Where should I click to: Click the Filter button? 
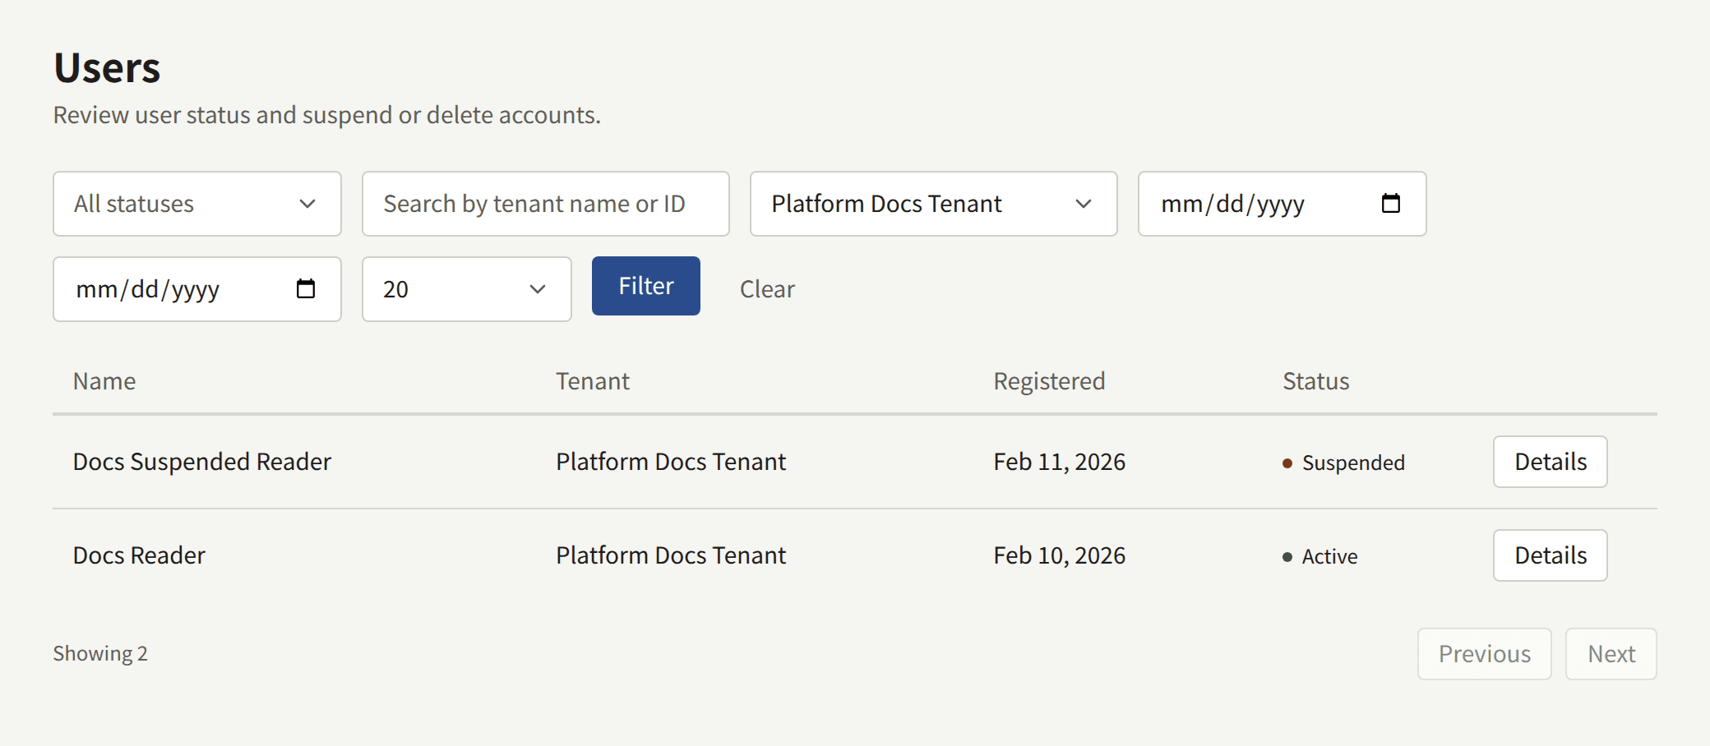tap(646, 286)
